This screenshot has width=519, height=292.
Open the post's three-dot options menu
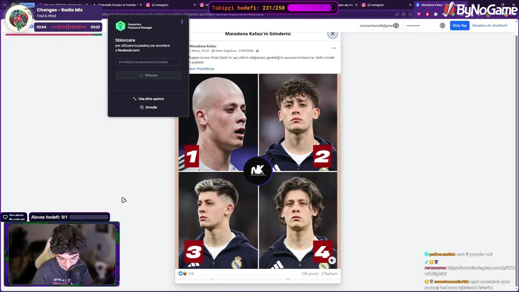(x=334, y=48)
